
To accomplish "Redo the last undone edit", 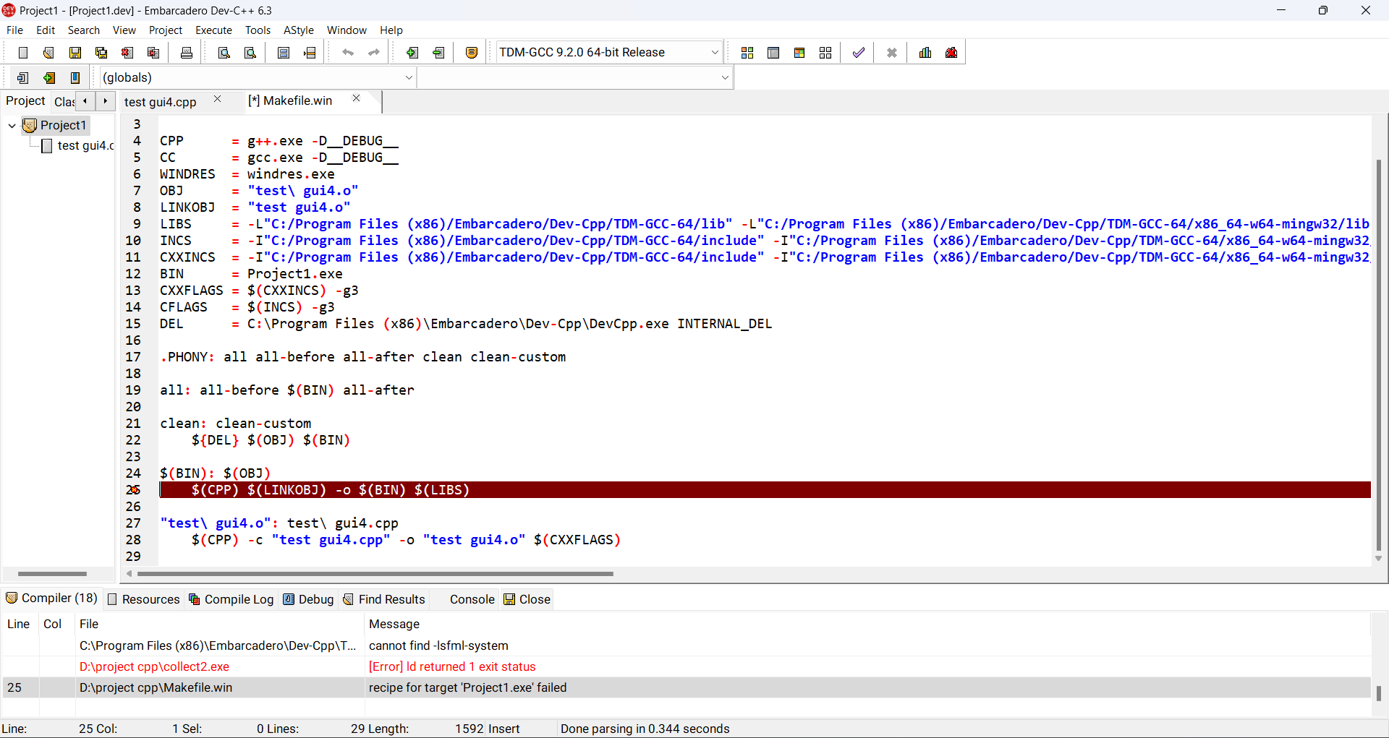I will [x=374, y=52].
